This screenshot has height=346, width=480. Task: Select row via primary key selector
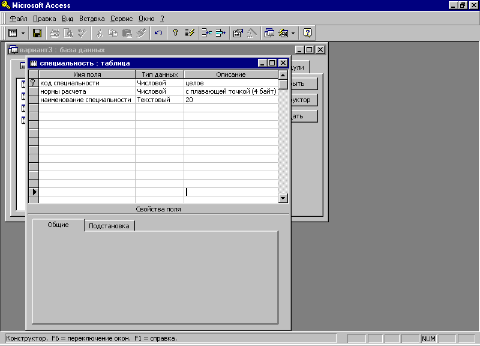34,83
